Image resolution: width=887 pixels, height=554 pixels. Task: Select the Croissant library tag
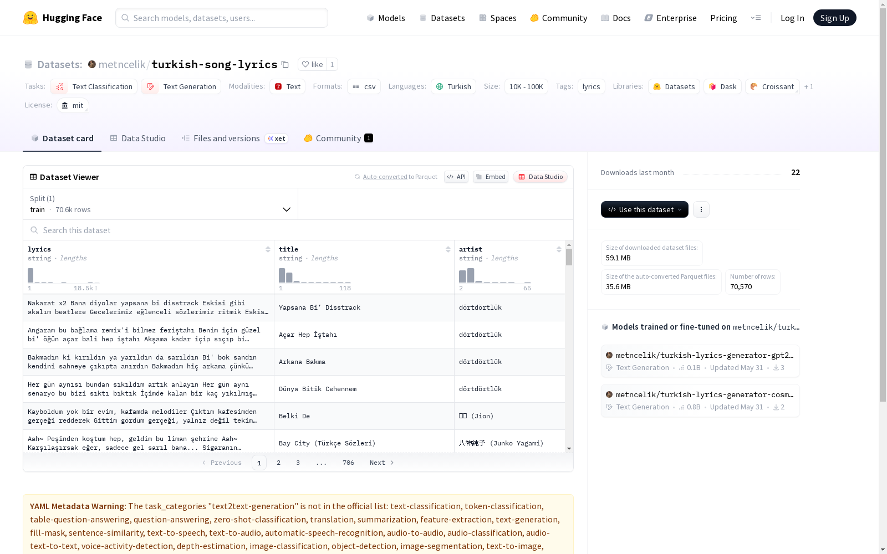pos(772,86)
